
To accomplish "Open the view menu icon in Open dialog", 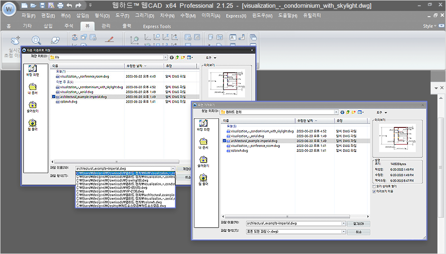I will click(360, 112).
